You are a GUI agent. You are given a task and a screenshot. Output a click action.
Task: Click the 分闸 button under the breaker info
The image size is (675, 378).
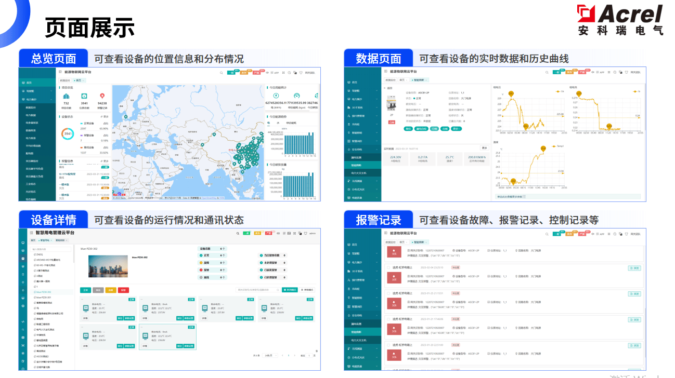coord(434,128)
